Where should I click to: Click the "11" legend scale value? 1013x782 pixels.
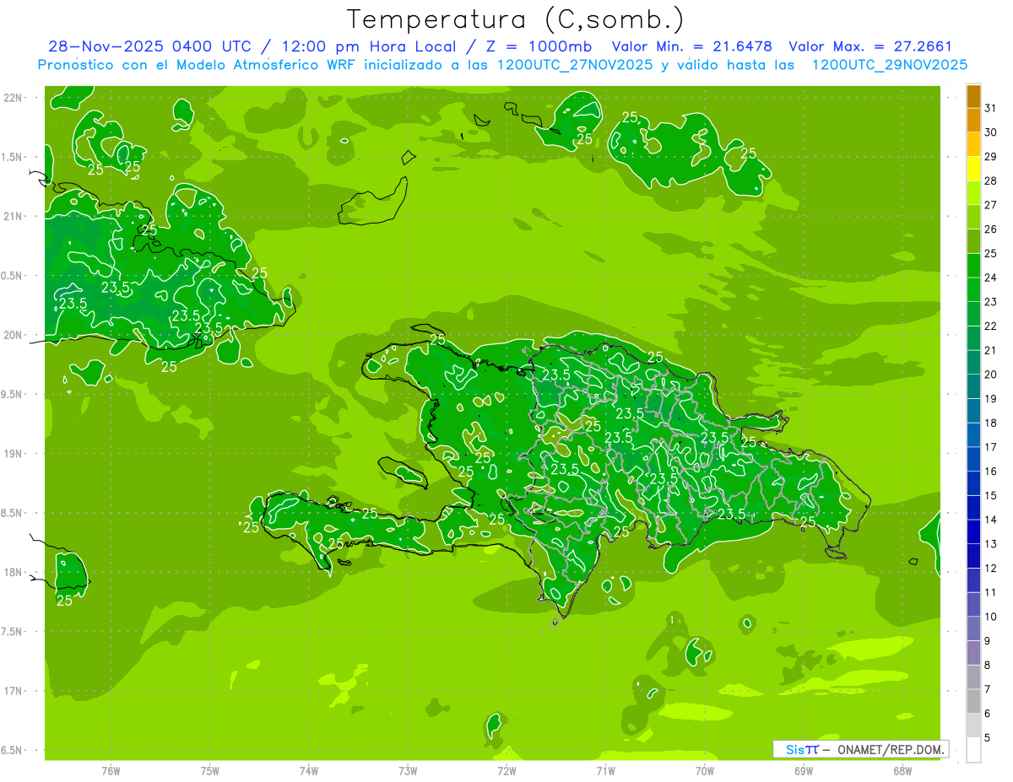(991, 592)
